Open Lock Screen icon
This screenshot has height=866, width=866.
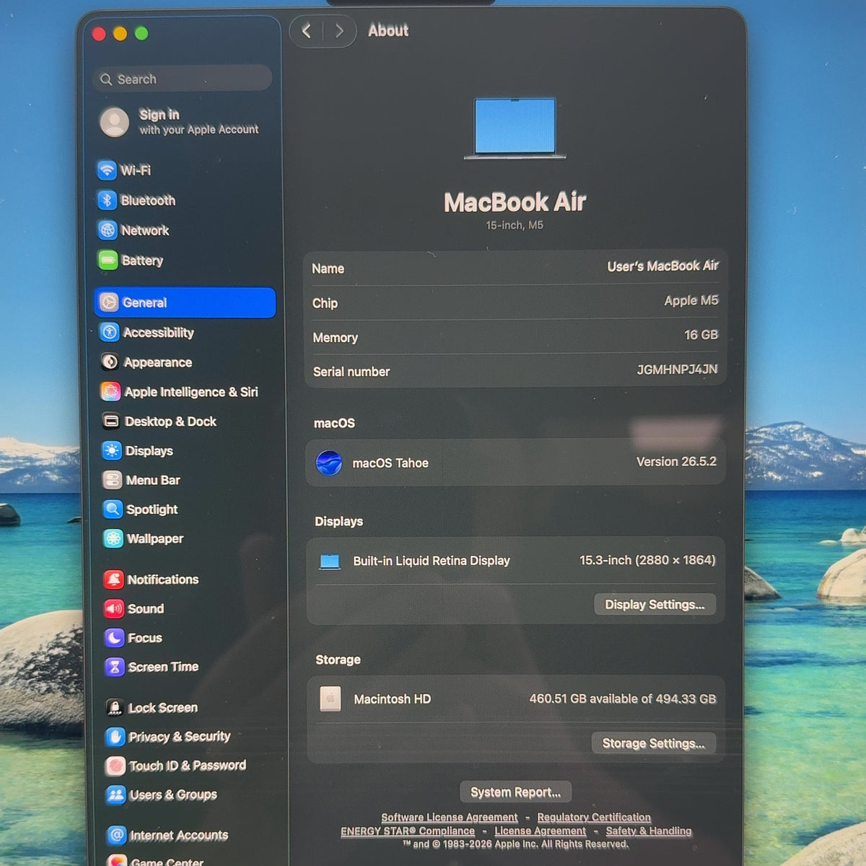115,707
